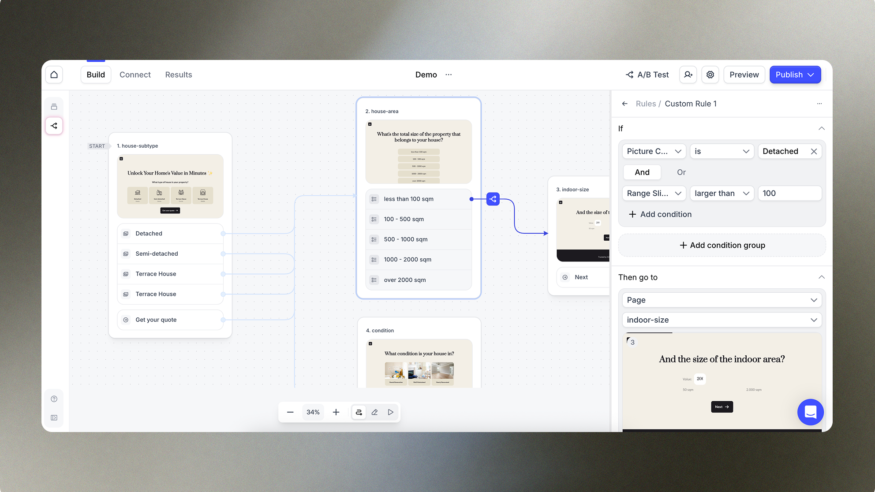Open the indoor-size page dropdown
875x492 pixels.
point(722,320)
